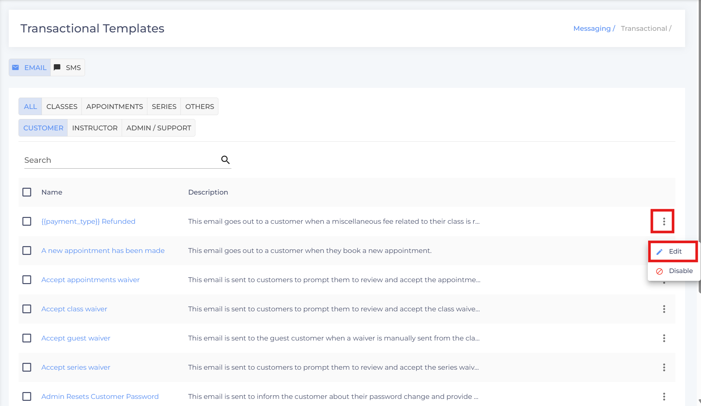This screenshot has height=406, width=701.
Task: Switch to the INSTRUCTOR recipient tab
Action: click(94, 128)
